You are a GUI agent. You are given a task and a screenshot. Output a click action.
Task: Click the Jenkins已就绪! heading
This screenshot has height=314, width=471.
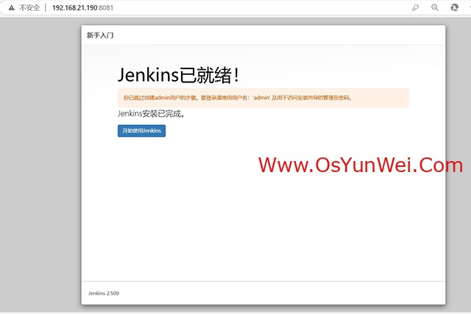pos(178,75)
